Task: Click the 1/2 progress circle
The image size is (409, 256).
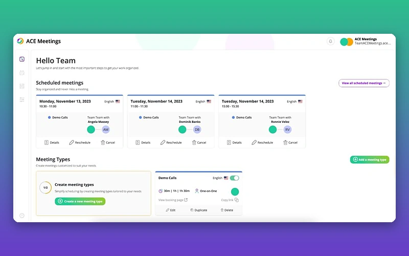Action: [46, 187]
